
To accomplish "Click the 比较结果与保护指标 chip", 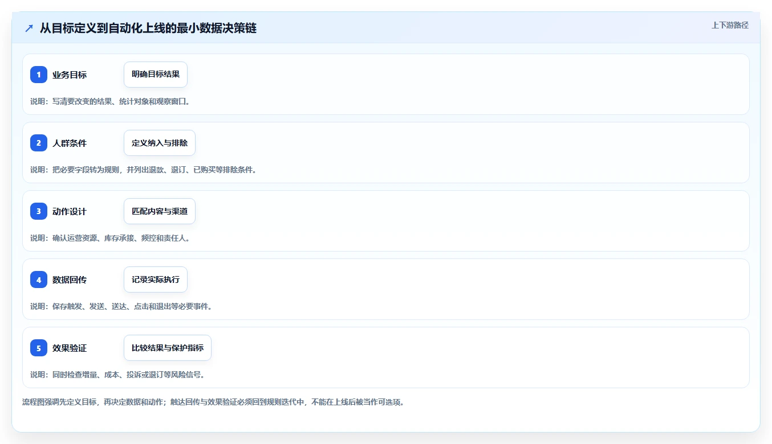I will [168, 348].
